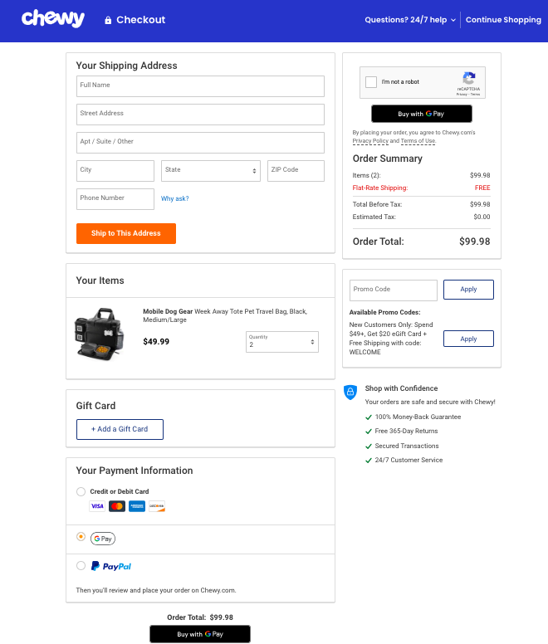
Task: Click the Mastercard icon
Action: point(117,506)
